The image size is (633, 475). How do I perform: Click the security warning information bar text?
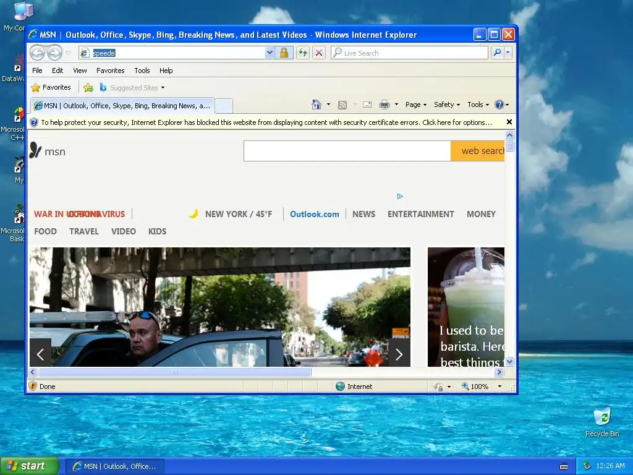coord(266,122)
